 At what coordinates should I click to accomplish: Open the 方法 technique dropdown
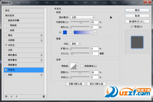point(75,44)
